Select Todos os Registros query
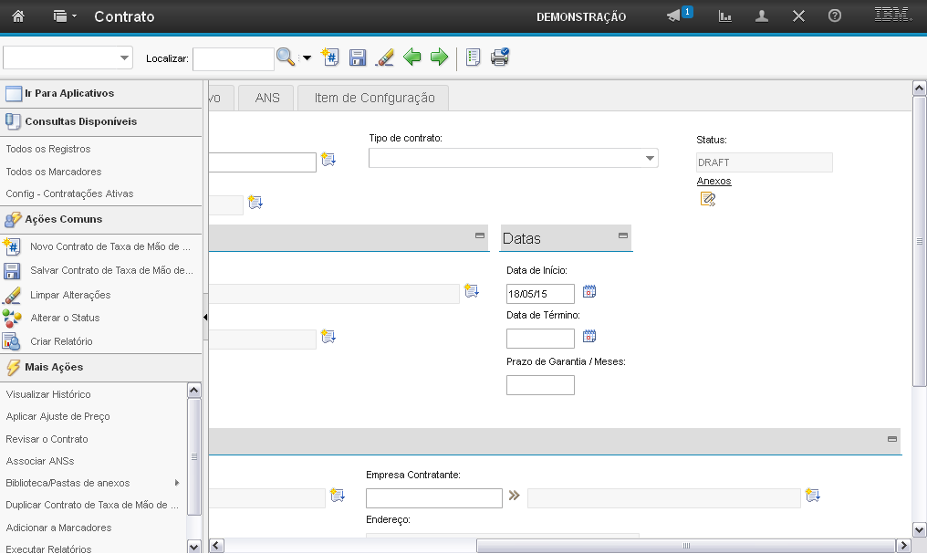 coord(48,149)
